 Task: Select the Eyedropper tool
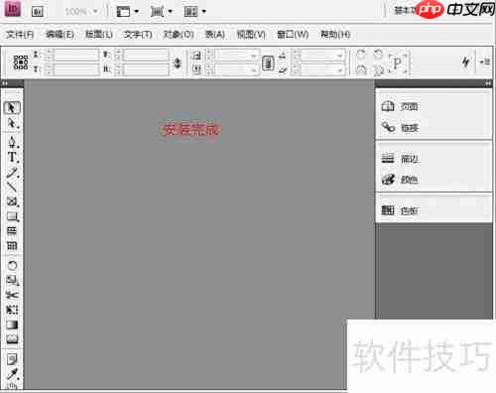[x=12, y=374]
